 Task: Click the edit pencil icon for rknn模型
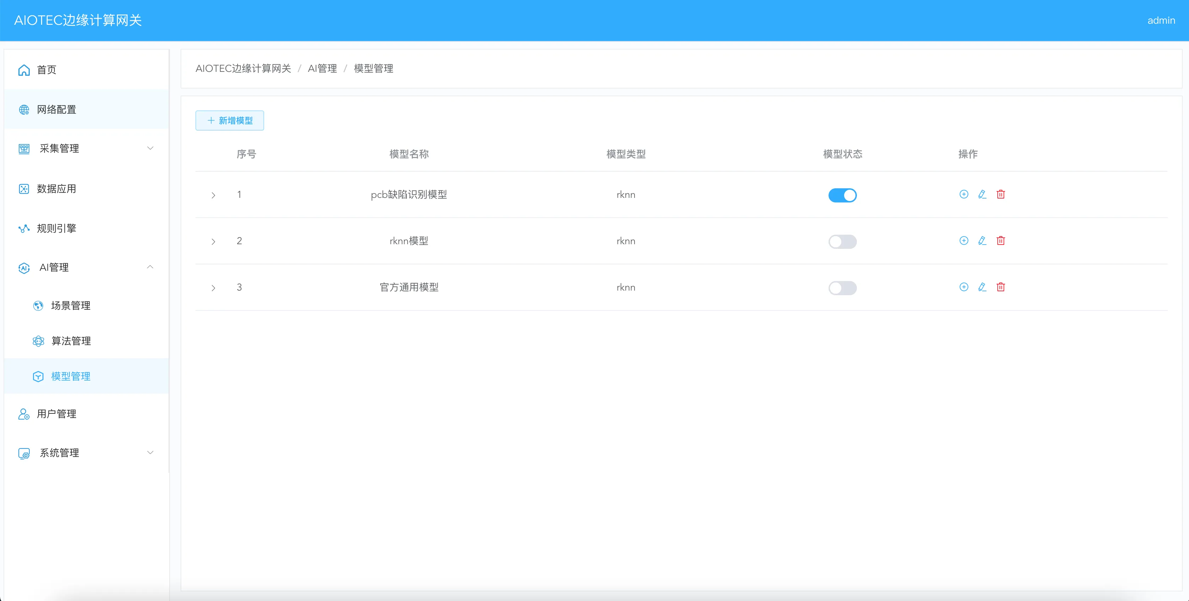982,241
